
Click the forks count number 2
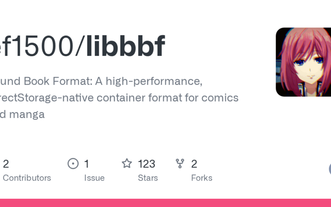pyautogui.click(x=194, y=164)
